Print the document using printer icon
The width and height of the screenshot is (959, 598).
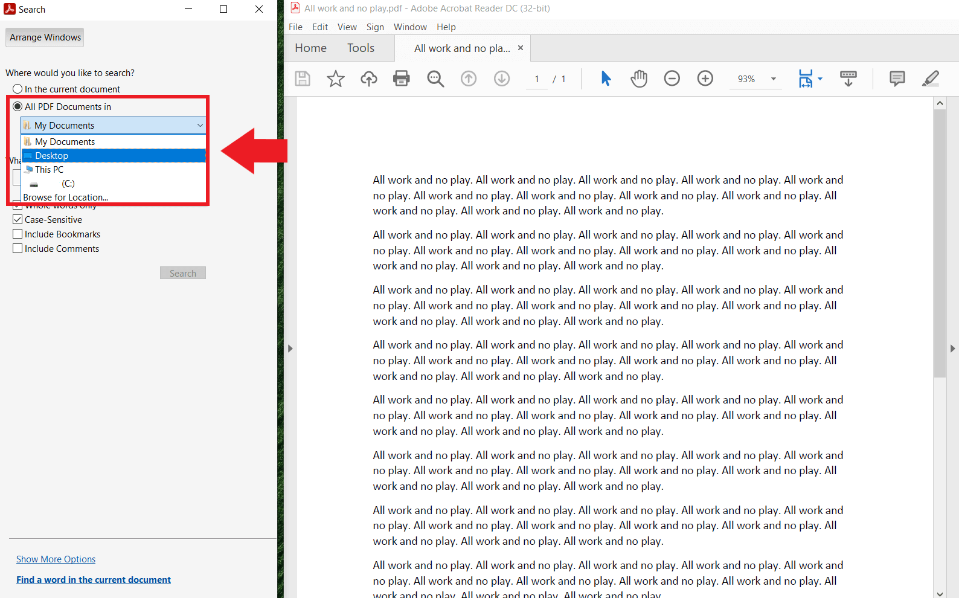pos(402,79)
